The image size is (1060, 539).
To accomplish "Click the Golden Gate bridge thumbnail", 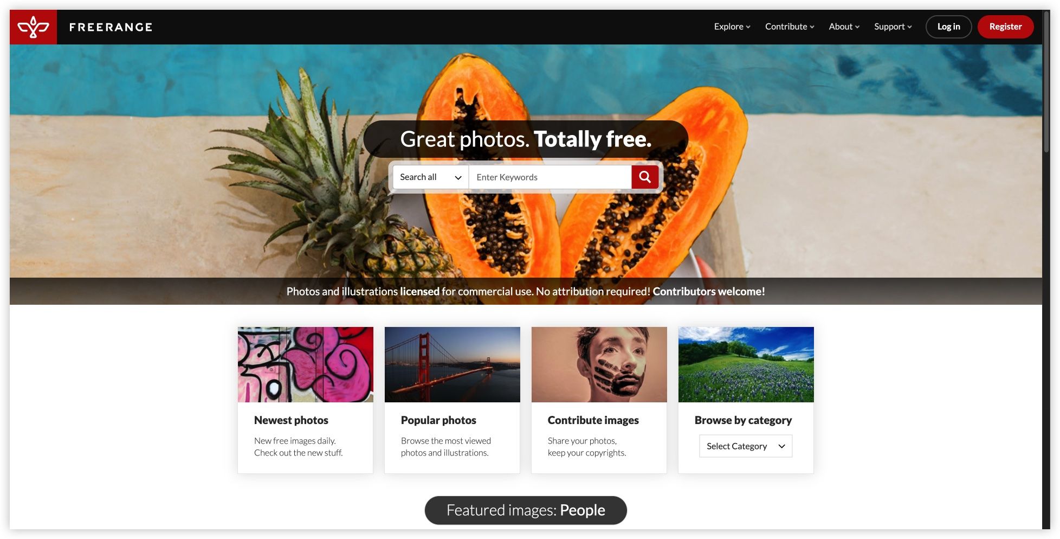I will click(453, 364).
